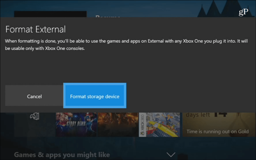Select the Games & apps you might like heading
256x160 pixels.
pyautogui.click(x=62, y=155)
